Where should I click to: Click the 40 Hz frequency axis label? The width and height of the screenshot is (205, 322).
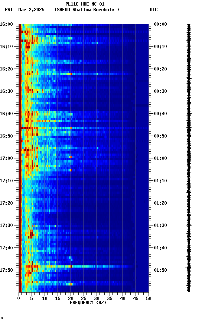(x=123, y=299)
